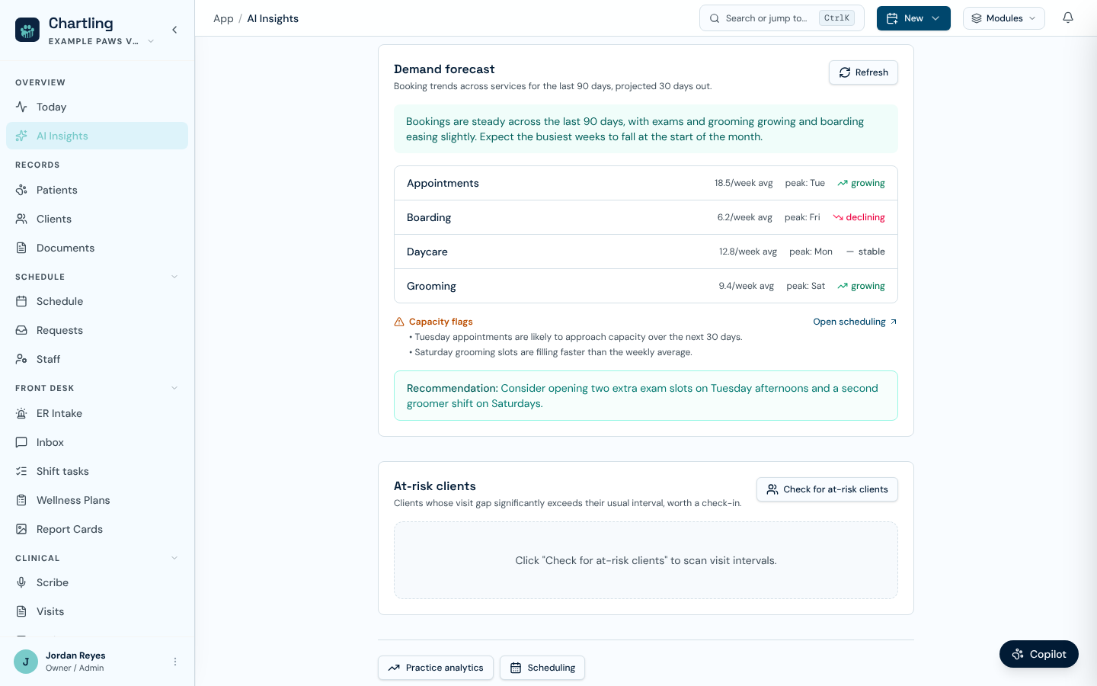Click the Chartling paw logo icon
The width and height of the screenshot is (1097, 686).
27,30
